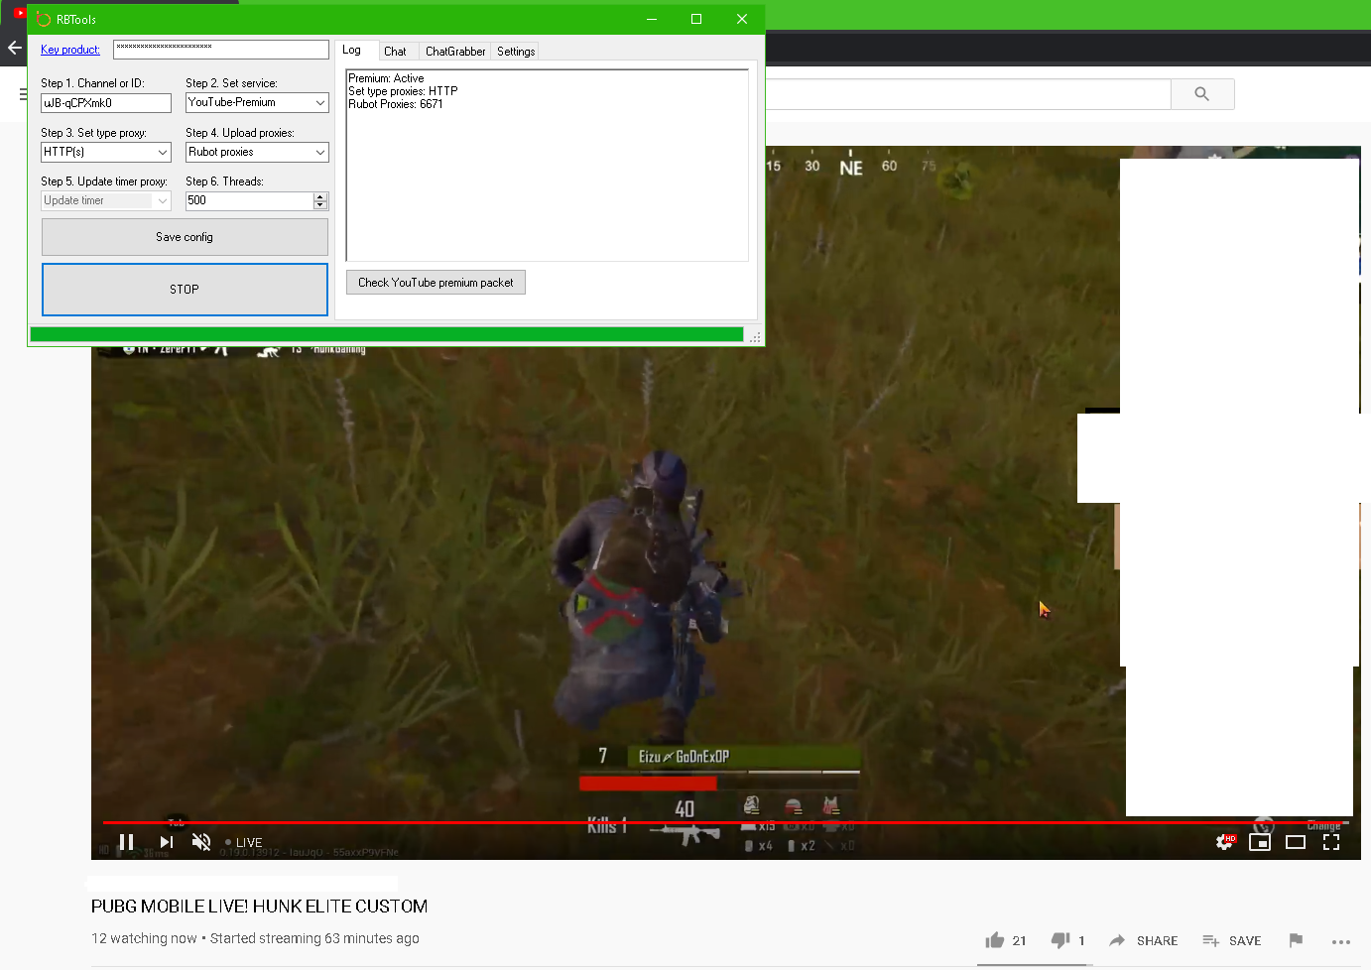Open the proxy type HTTP(s) dropdown

click(163, 153)
